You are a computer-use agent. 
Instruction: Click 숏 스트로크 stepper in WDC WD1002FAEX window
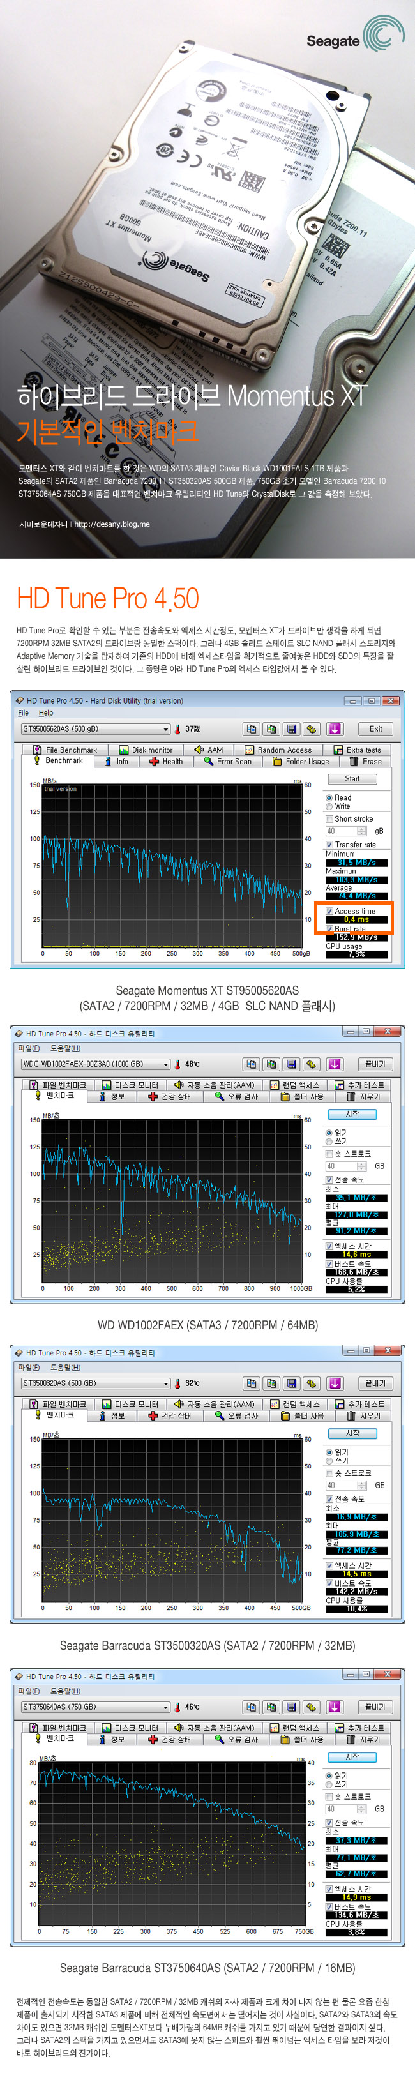coord(362,1166)
